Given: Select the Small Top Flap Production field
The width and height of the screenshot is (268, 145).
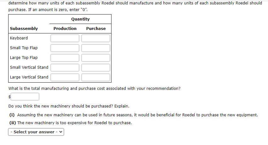Looking at the screenshot, I should tap(65, 48).
